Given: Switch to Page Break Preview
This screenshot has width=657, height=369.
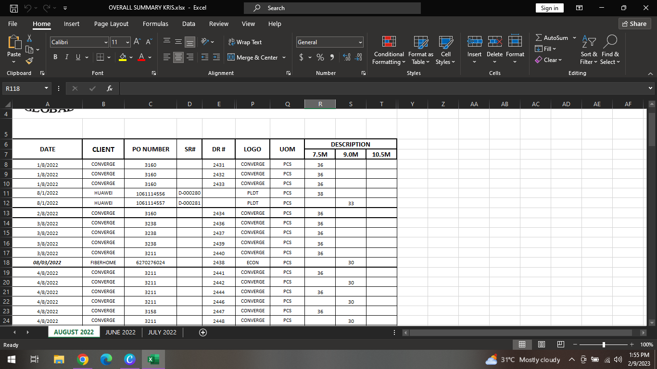Looking at the screenshot, I should pos(560,344).
